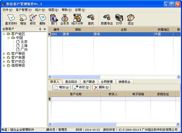Collapse the 中国 tree node
Screen dimensions: 182x133
click(x=8, y=38)
